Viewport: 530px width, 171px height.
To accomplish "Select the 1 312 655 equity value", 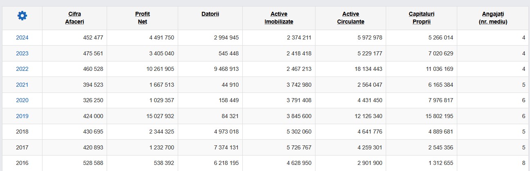I will (x=441, y=163).
